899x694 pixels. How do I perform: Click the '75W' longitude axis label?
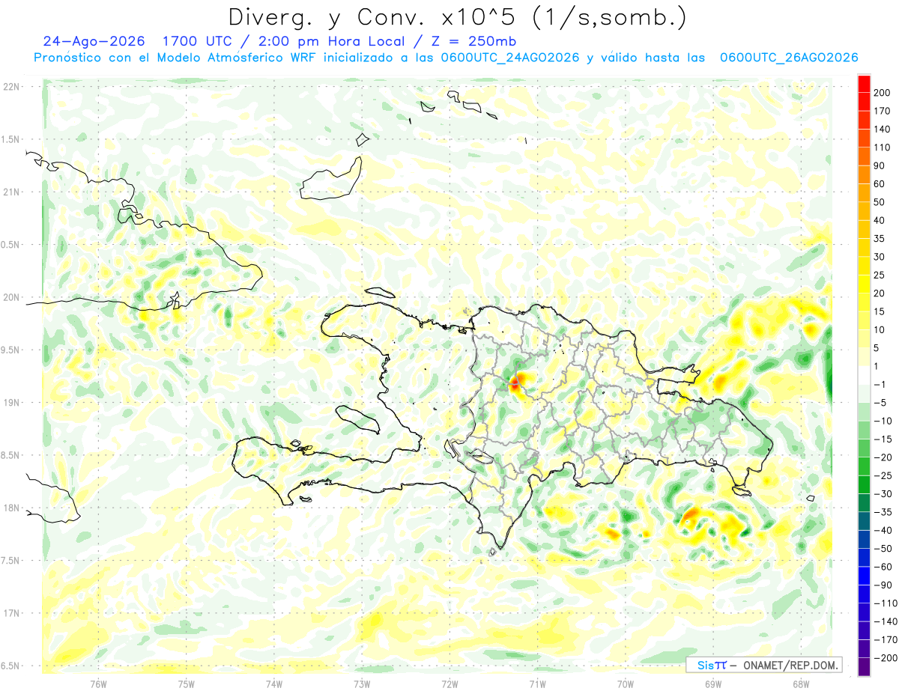[x=187, y=684]
